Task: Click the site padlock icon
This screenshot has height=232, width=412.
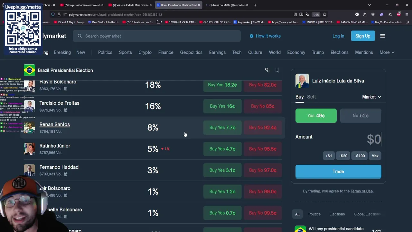Action: coord(59,15)
